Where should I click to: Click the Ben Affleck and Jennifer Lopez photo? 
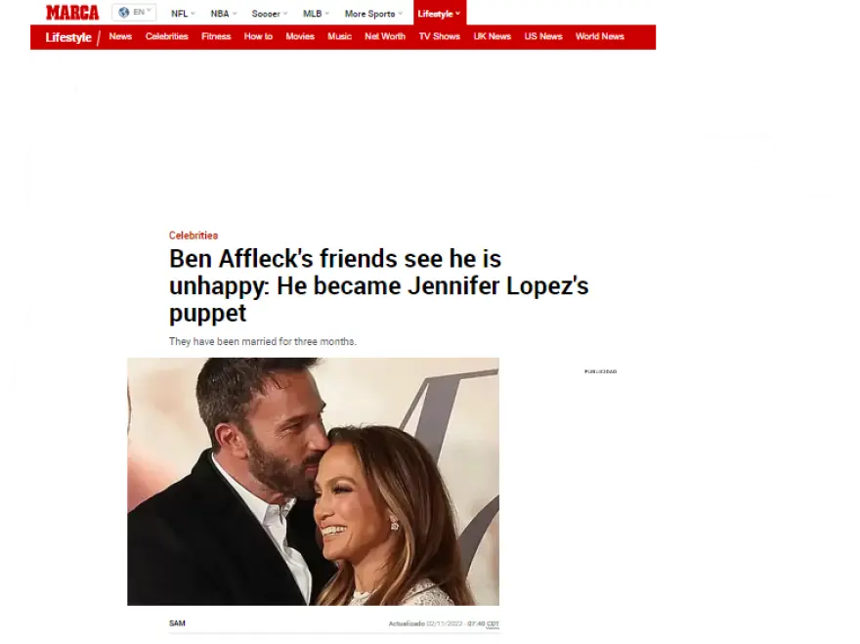313,482
